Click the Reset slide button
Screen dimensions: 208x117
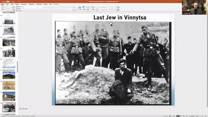(19, 8)
